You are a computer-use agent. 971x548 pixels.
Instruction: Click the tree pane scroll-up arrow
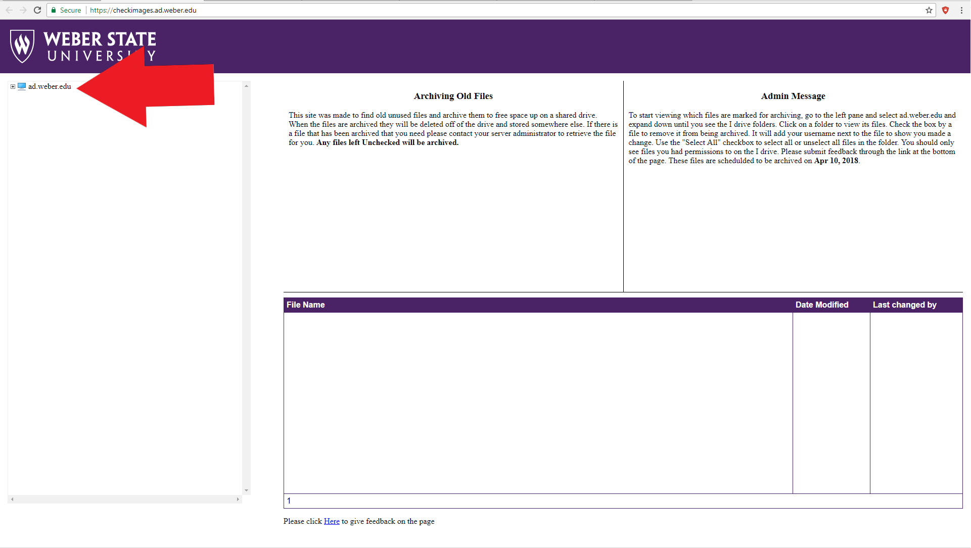click(x=246, y=86)
